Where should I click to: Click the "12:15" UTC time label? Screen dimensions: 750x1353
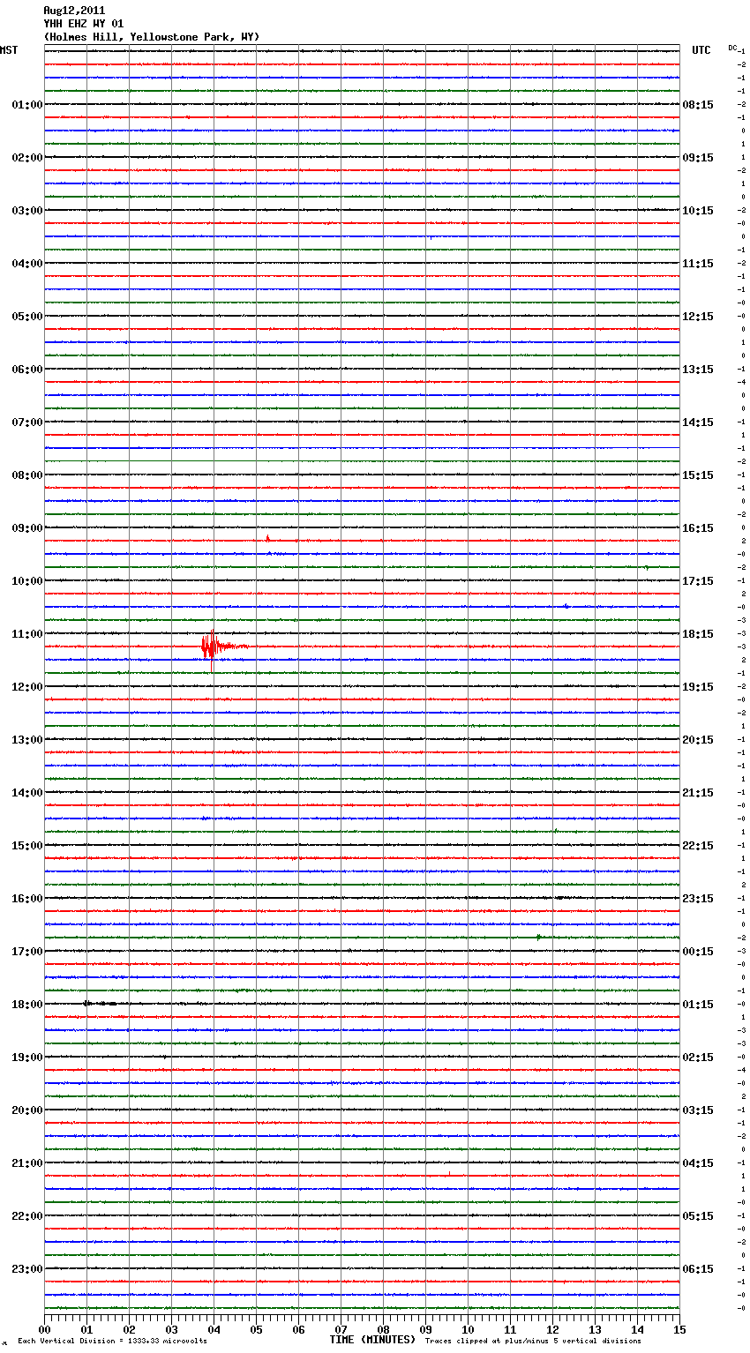(x=698, y=317)
